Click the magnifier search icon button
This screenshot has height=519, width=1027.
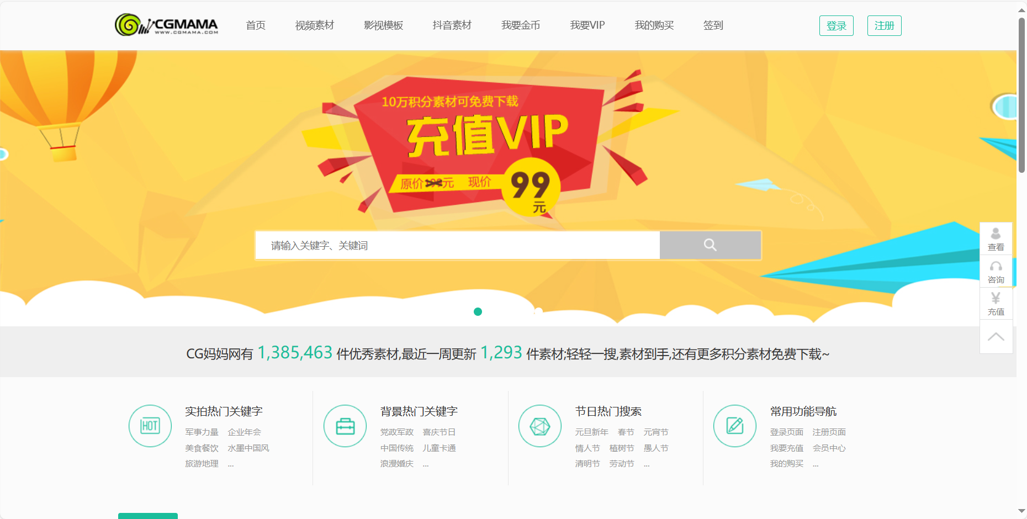pyautogui.click(x=710, y=245)
